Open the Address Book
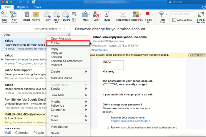Image resolution: width=206 pixels, height=137 pixels. 182,20
